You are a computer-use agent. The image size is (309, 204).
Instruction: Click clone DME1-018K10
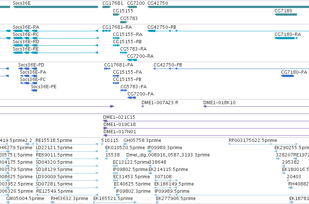tap(256, 106)
